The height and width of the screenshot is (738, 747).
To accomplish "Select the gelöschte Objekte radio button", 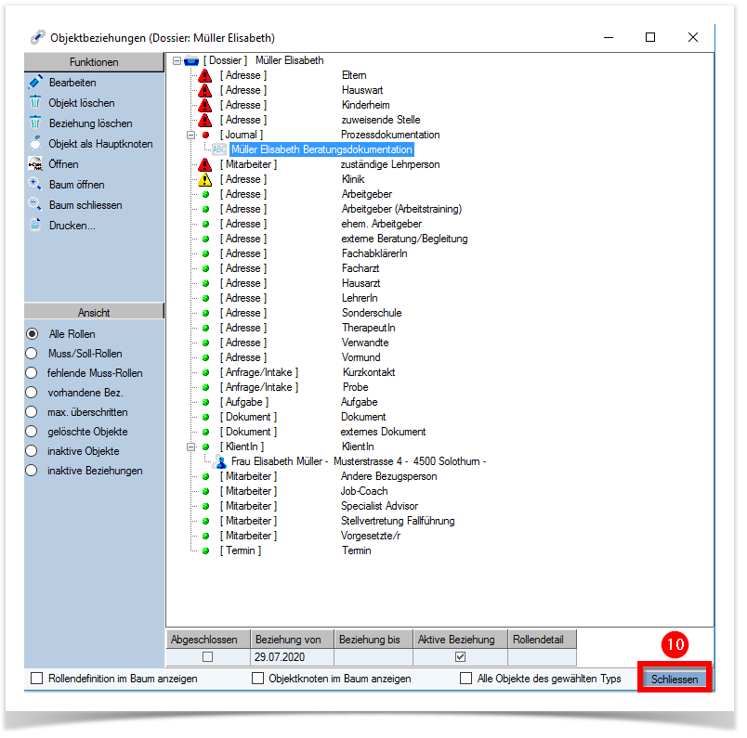I will click(32, 432).
